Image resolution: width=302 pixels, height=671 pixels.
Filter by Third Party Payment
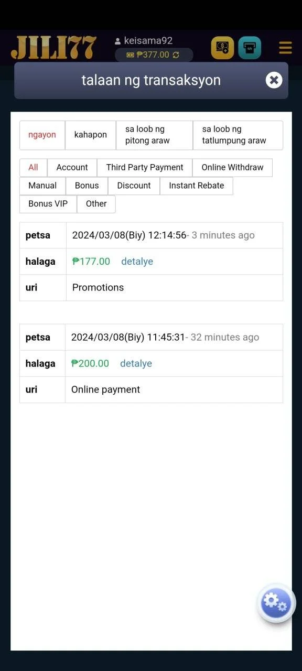(145, 168)
